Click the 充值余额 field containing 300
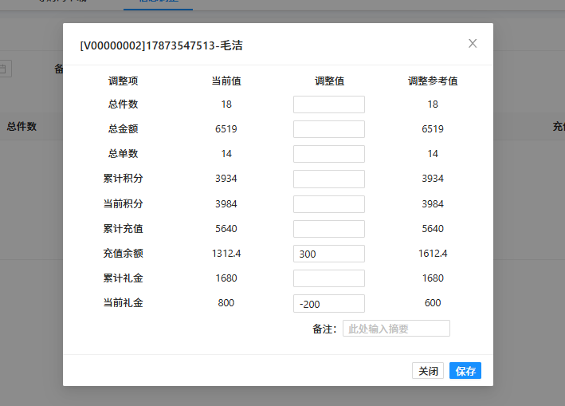 pyautogui.click(x=328, y=254)
